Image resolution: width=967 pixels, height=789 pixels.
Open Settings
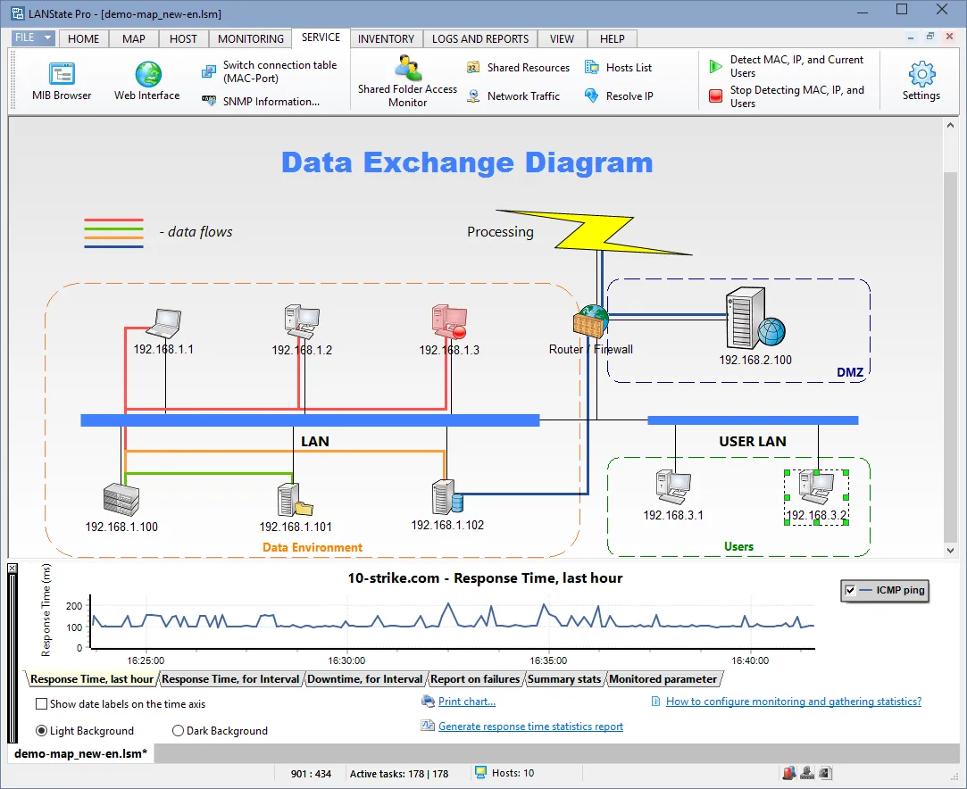click(x=921, y=80)
